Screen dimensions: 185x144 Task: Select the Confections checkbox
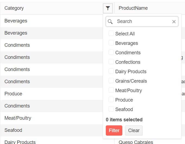[x=111, y=62]
